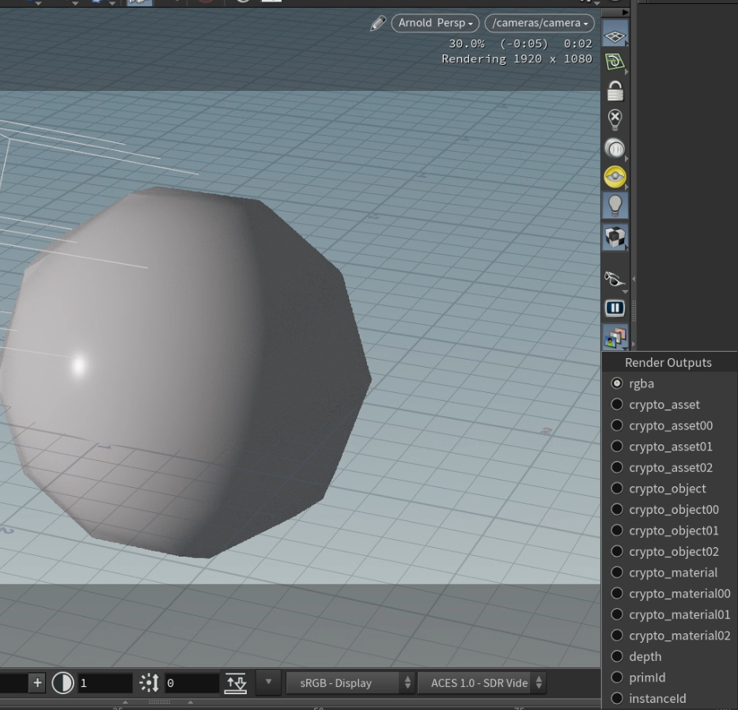This screenshot has width=738, height=710.
Task: Click the view layout icon at sidebar top
Action: pos(615,35)
